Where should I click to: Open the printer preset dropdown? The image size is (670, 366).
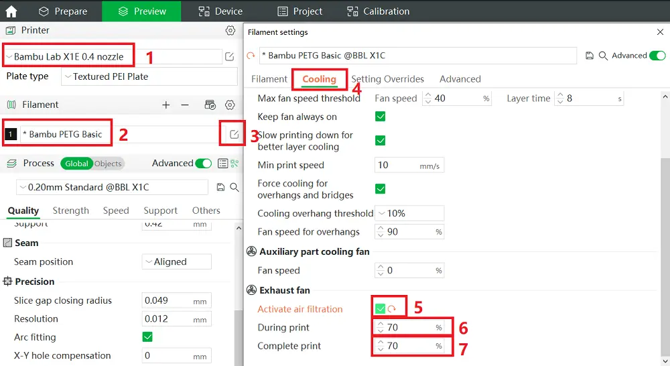coord(113,56)
